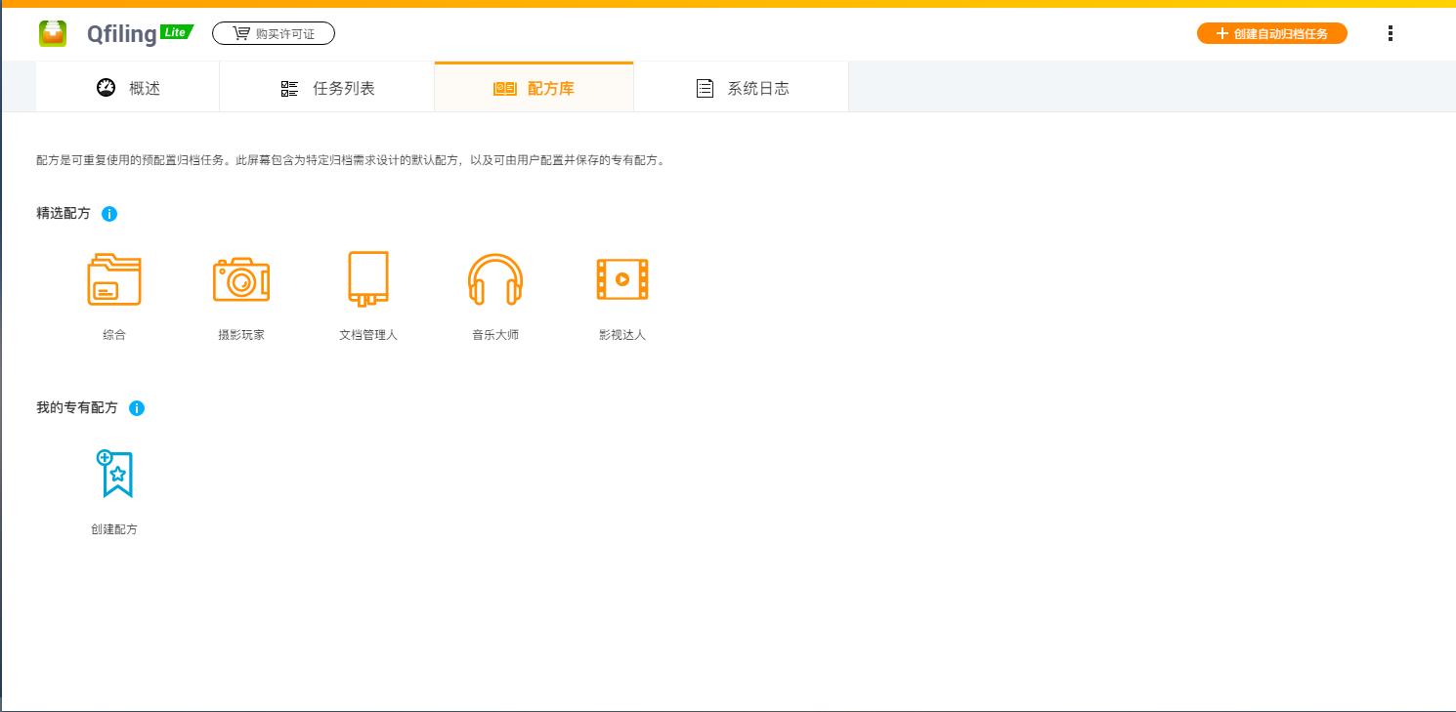Open the three-dot options menu
The image size is (1456, 712).
tap(1390, 32)
